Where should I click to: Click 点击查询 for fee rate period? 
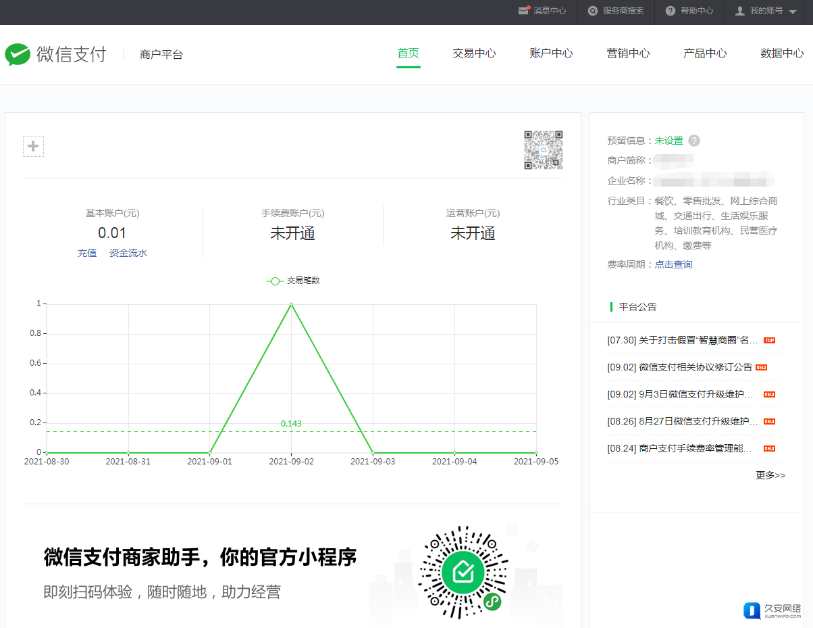pos(674,264)
